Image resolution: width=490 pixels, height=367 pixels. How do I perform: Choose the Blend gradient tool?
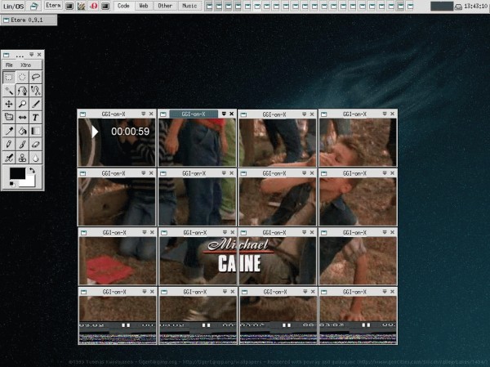point(36,131)
